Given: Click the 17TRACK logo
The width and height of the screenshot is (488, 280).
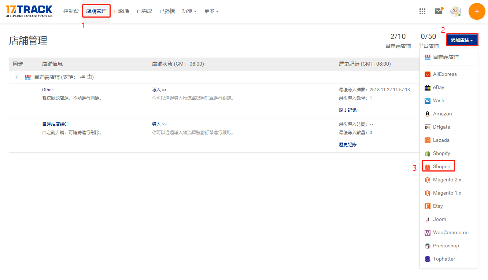Looking at the screenshot, I should click(29, 11).
